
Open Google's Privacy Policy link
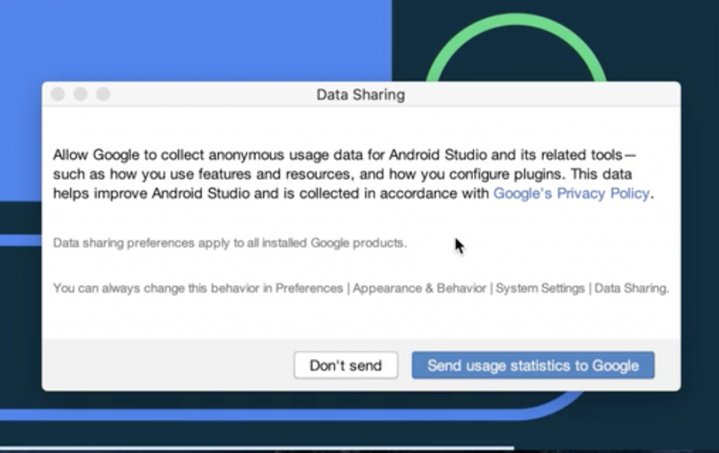[572, 194]
